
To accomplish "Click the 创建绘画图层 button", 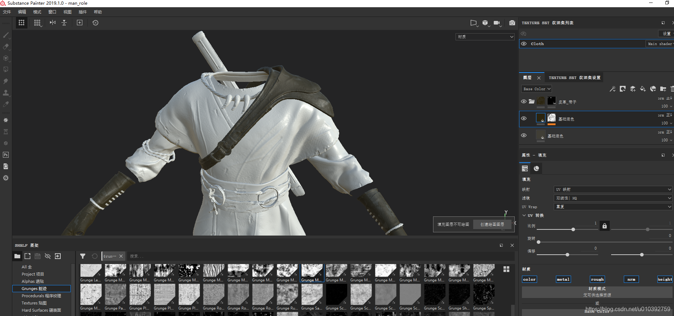I will coord(492,224).
